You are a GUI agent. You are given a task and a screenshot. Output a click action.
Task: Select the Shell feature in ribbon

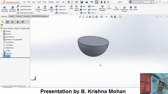click(83, 13)
